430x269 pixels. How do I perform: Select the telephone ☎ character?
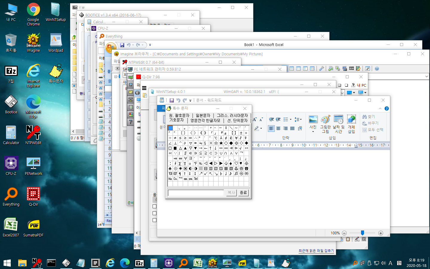click(x=246, y=169)
